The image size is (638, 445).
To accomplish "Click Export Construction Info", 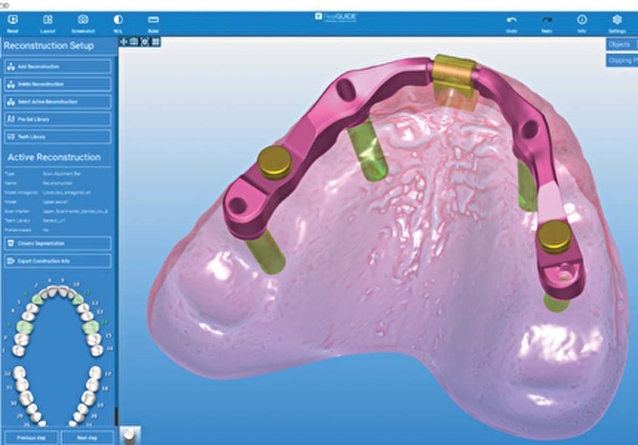I will [58, 261].
